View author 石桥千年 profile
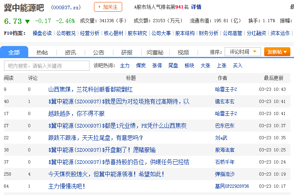 (225, 162)
